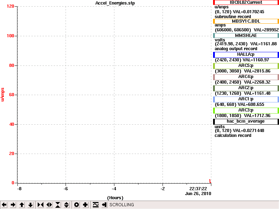Click the VAL=0.0170245 readout

pyautogui.click(x=249, y=12)
